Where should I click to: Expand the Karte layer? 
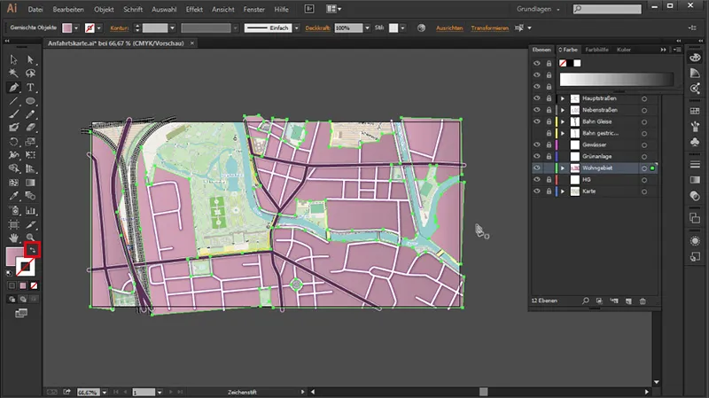[563, 191]
